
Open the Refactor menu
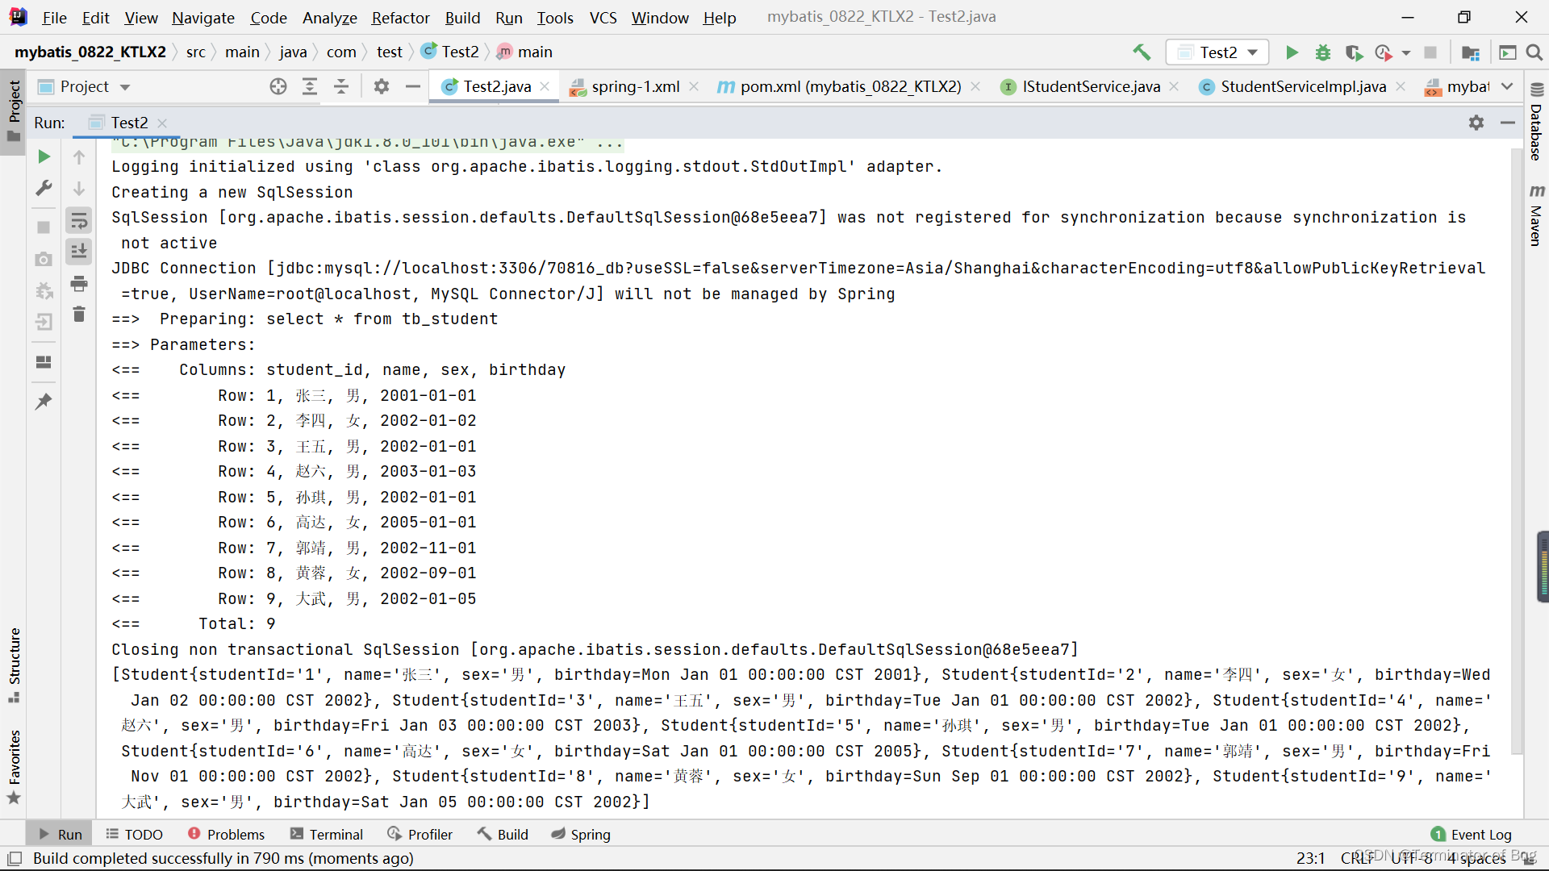[x=400, y=17]
